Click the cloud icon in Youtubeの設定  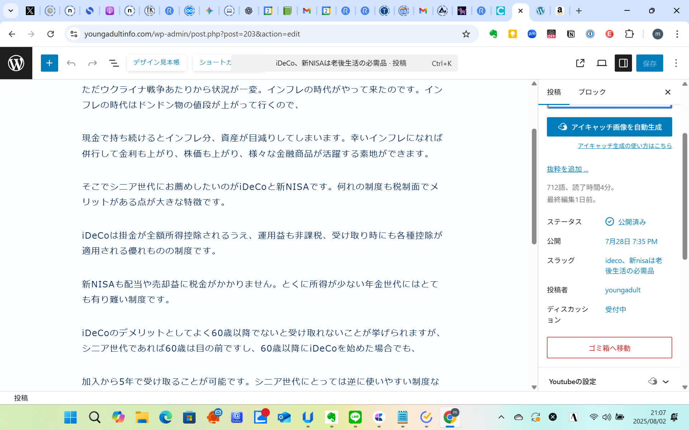[653, 381]
